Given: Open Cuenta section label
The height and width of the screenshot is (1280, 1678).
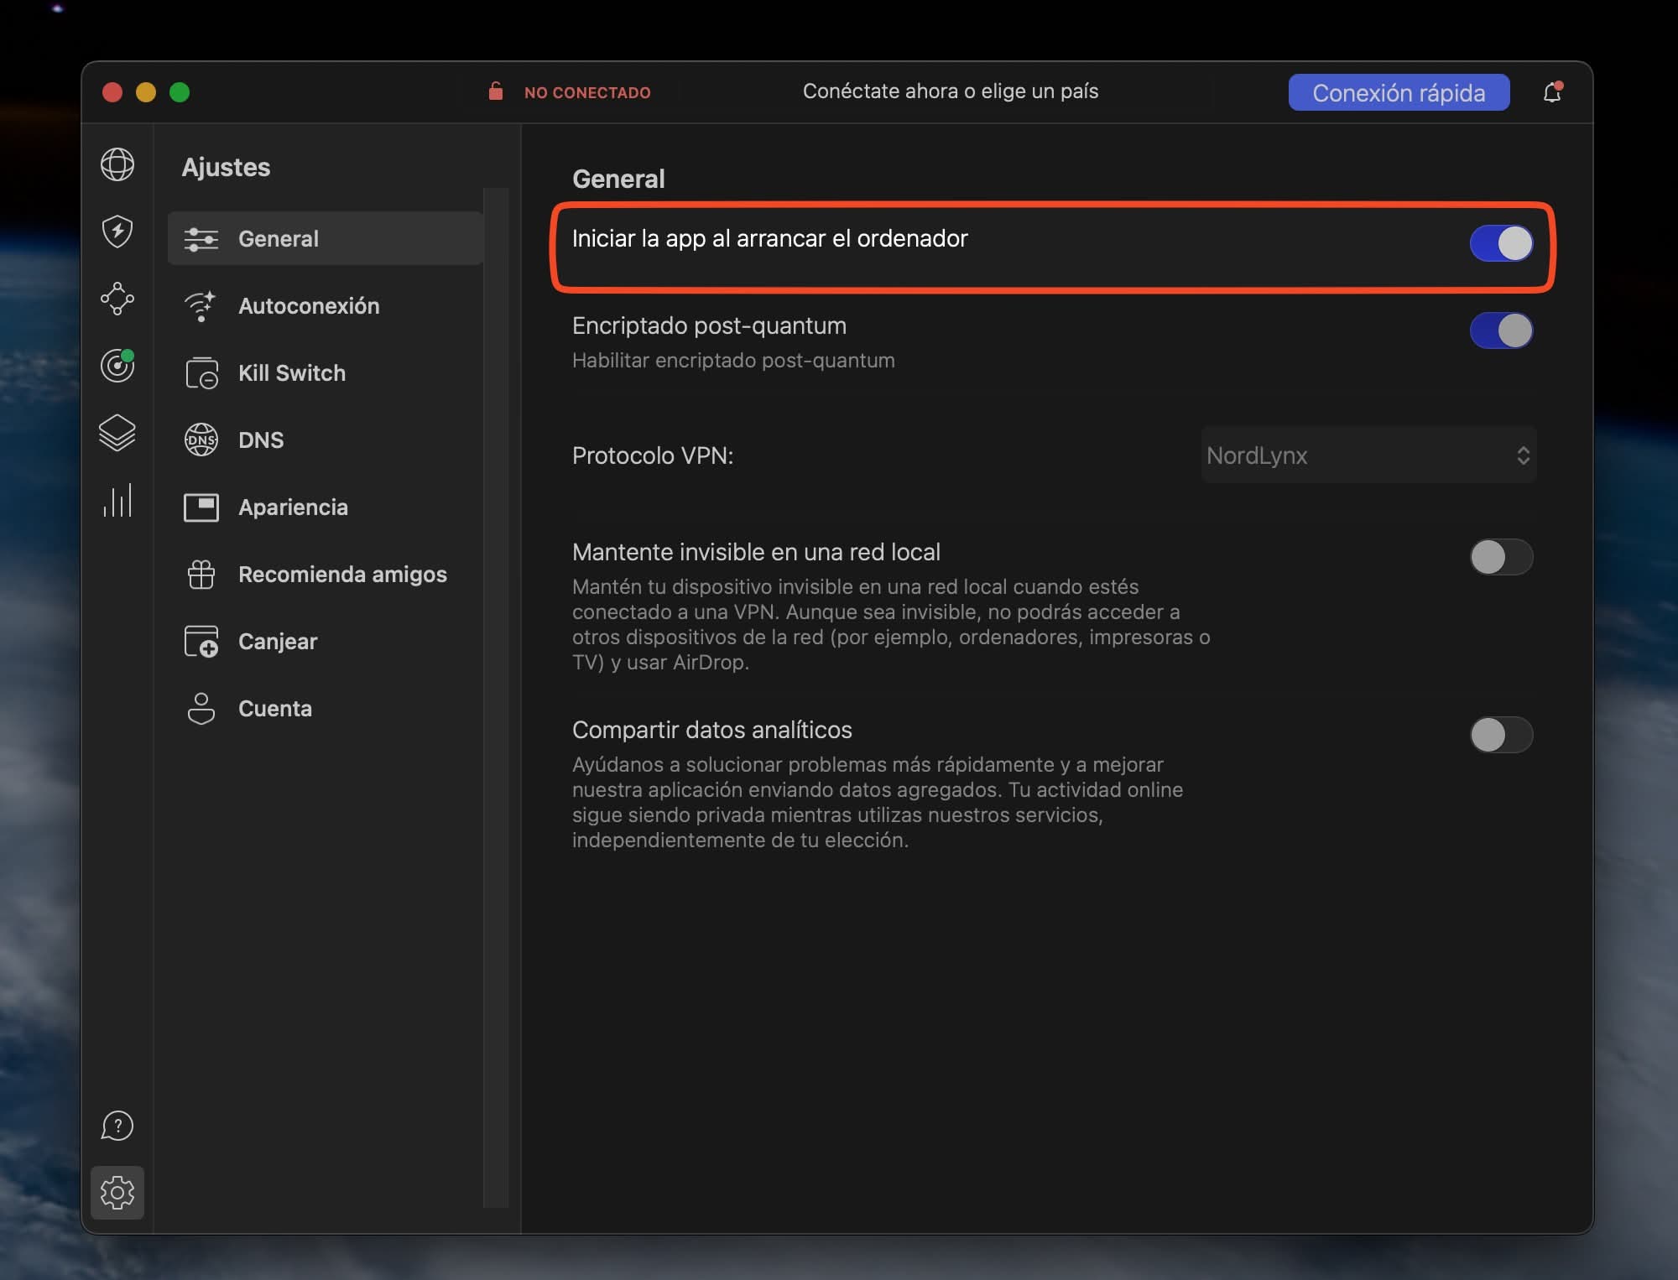Looking at the screenshot, I should [275, 709].
